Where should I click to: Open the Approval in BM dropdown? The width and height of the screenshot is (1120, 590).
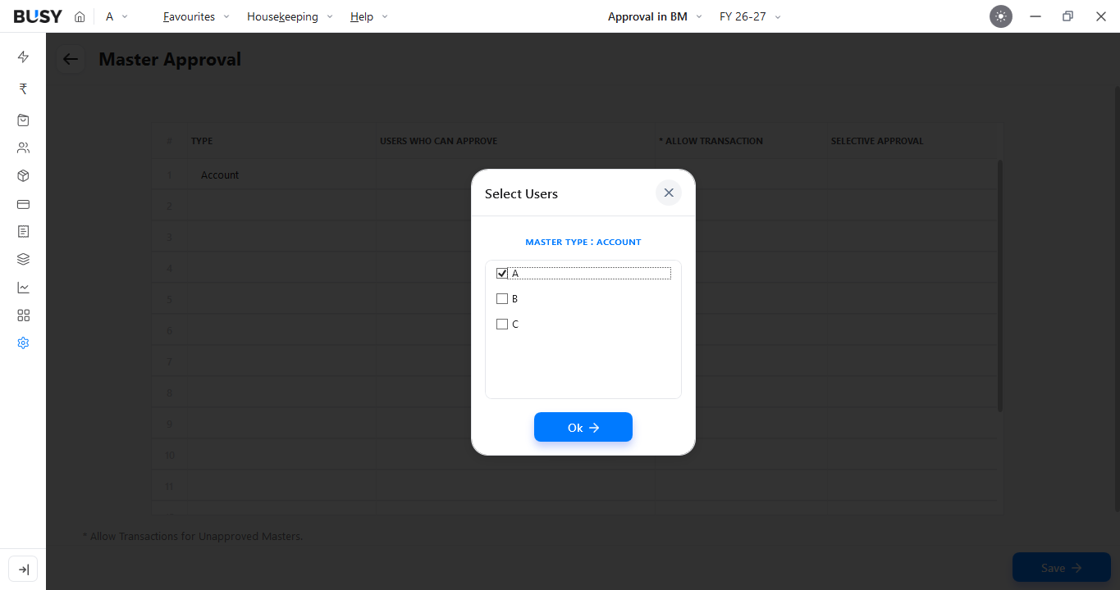tap(655, 16)
